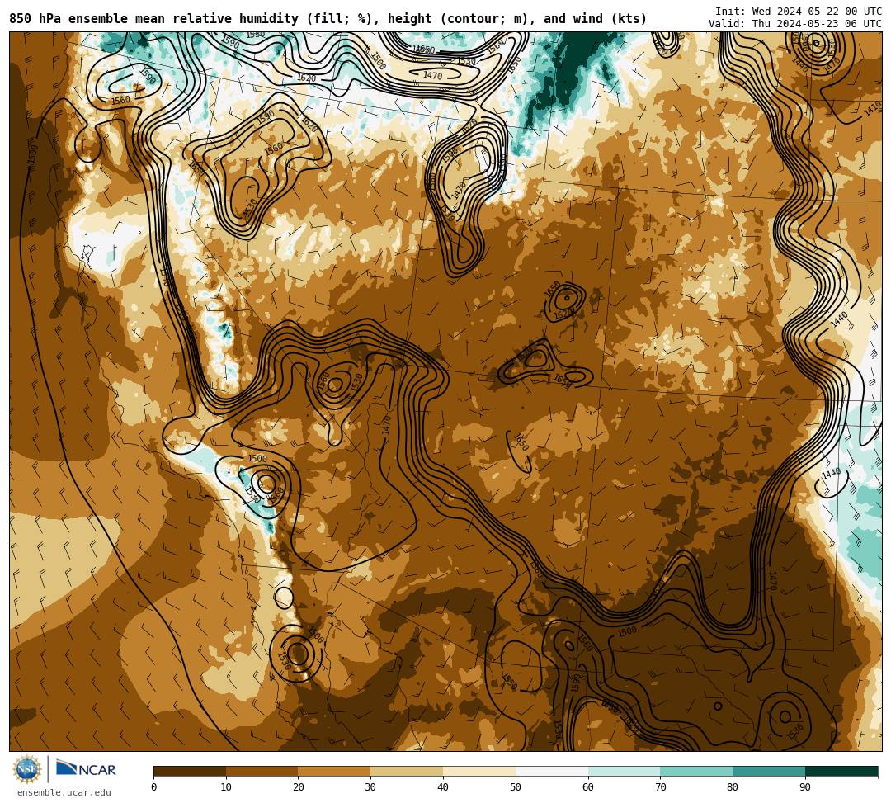Click the colorbar tick label 0

(x=154, y=787)
